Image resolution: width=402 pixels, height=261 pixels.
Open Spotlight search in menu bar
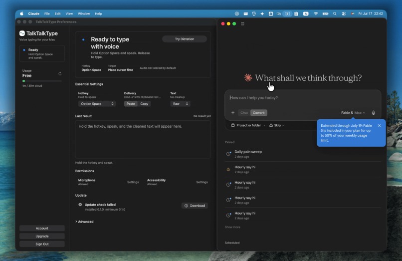335,13
